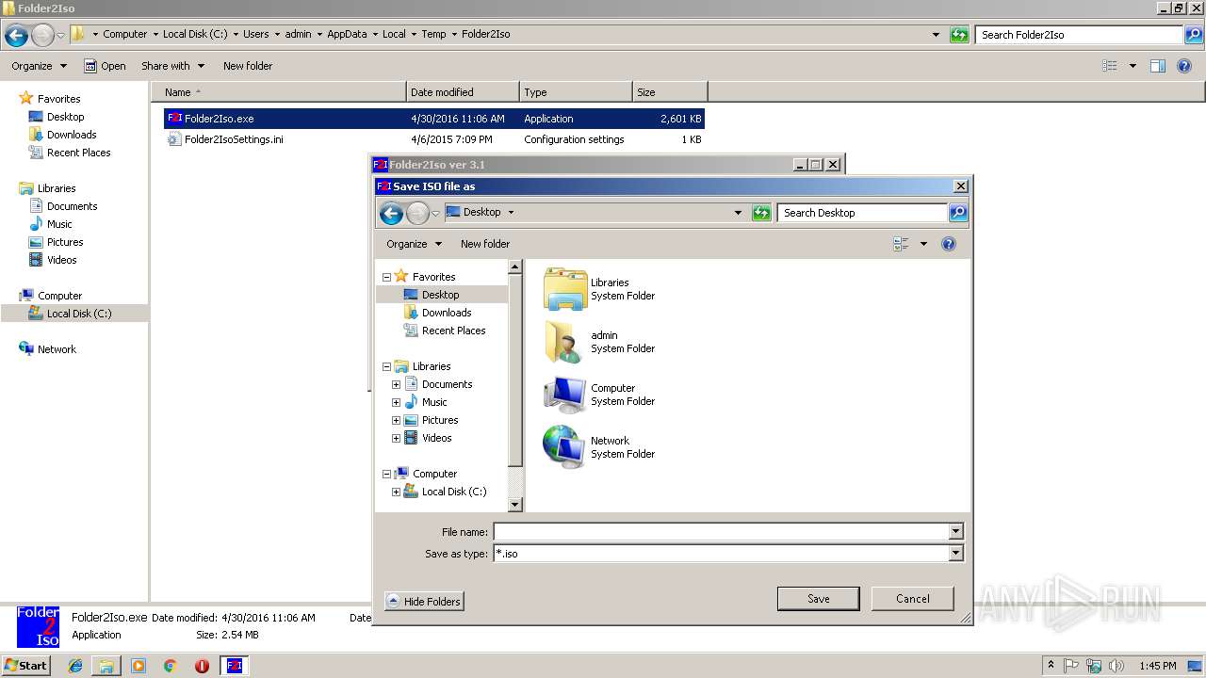
Task: Click the Explorer change view icon
Action: click(1110, 66)
